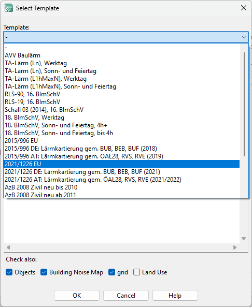The height and width of the screenshot is (307, 252).
Task: Click the OK button
Action: click(x=77, y=295)
